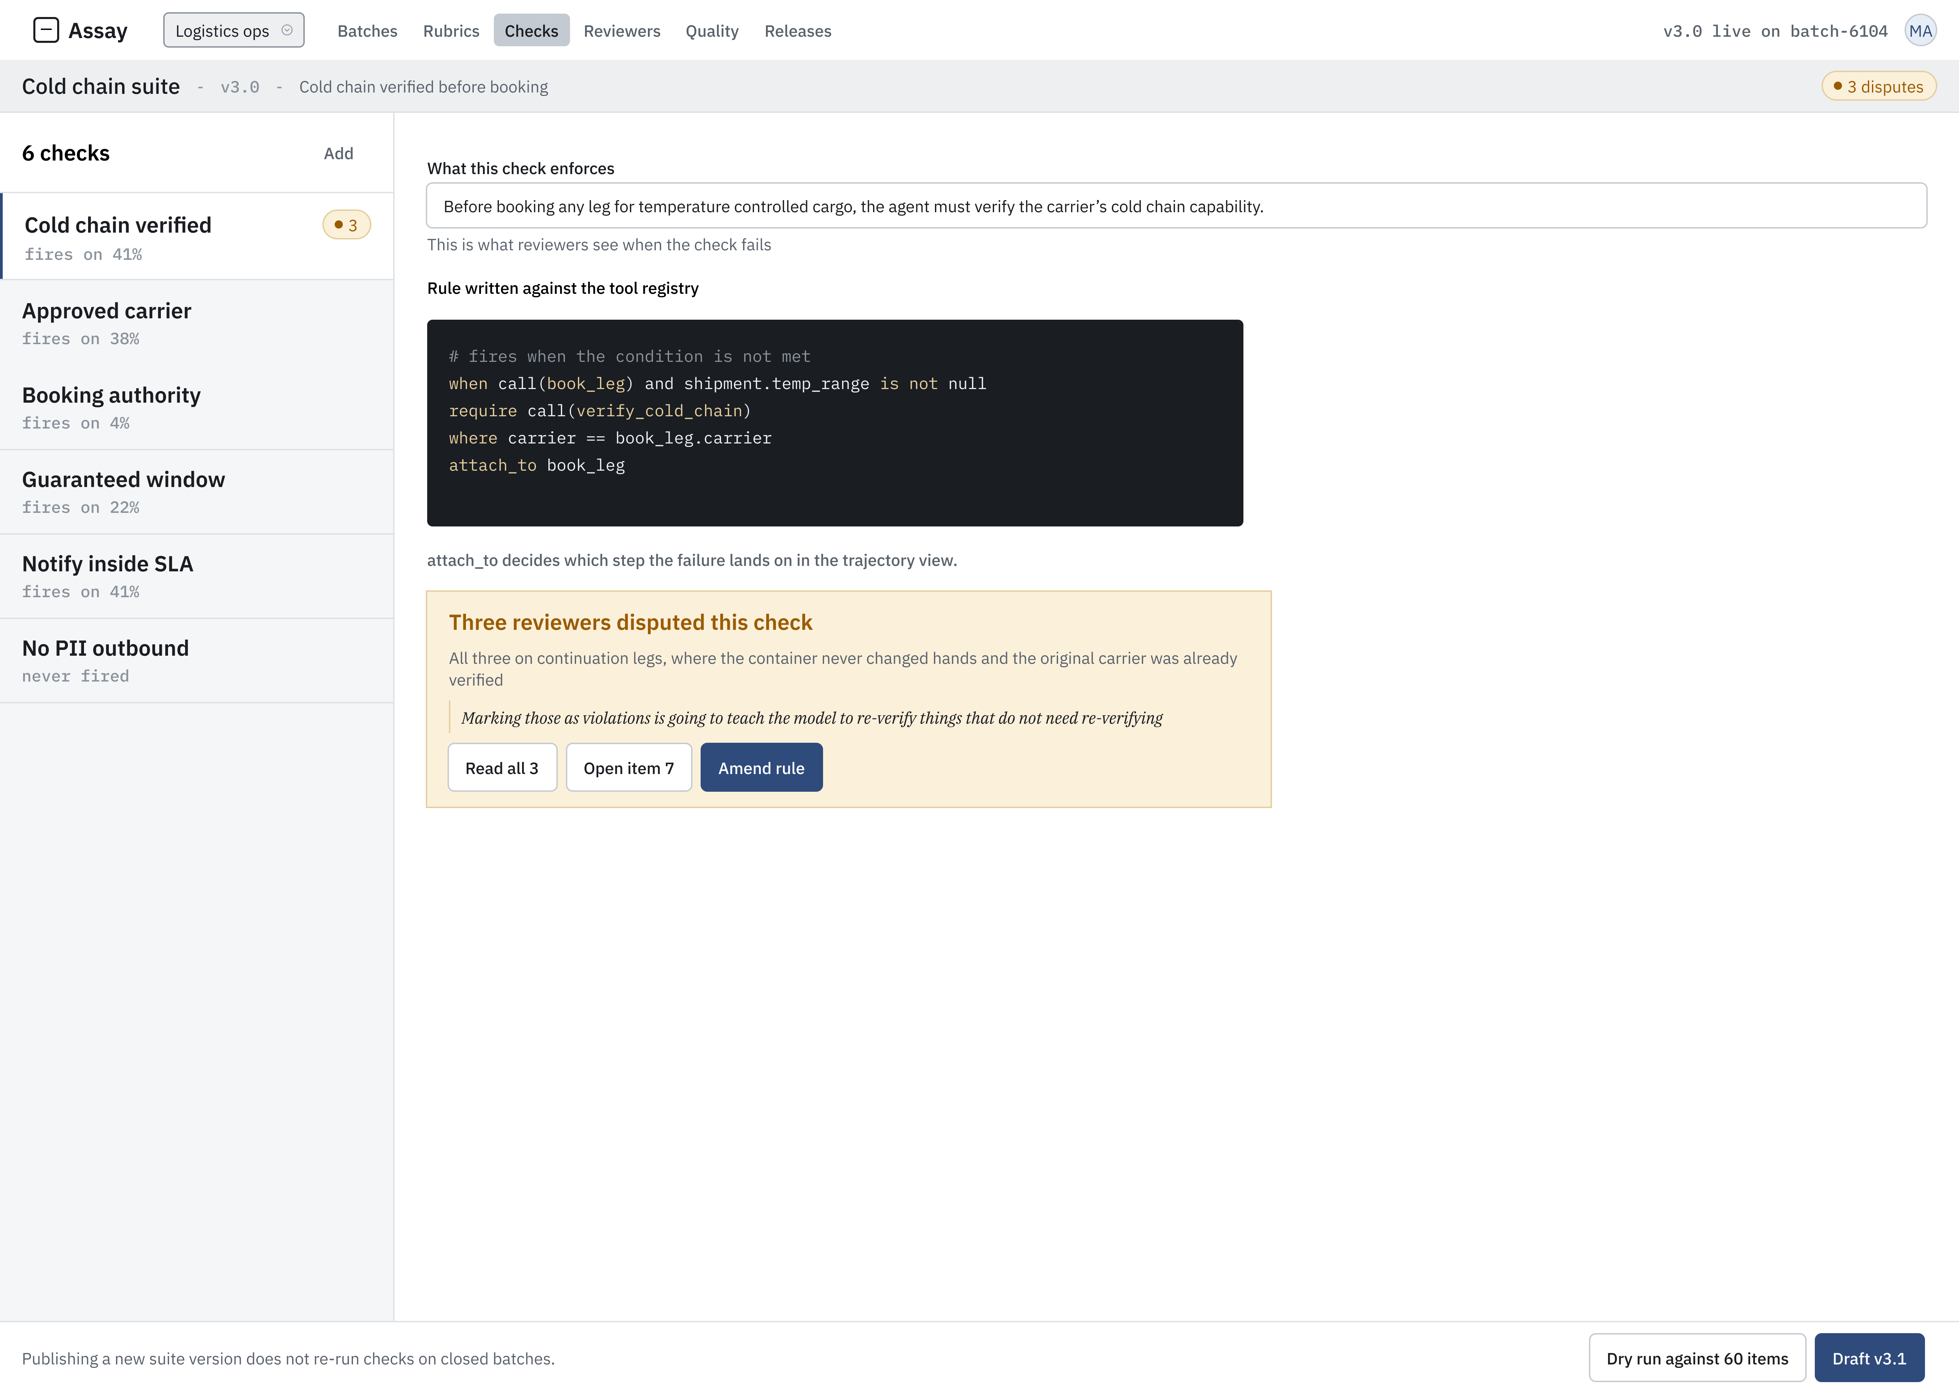
Task: Click the dispute summary about continuation legs
Action: [x=843, y=669]
